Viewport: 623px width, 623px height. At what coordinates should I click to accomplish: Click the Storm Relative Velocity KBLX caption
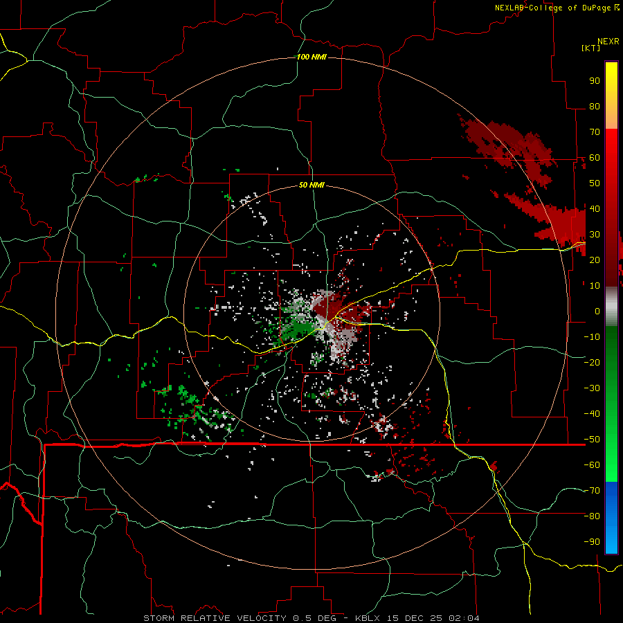tap(311, 618)
